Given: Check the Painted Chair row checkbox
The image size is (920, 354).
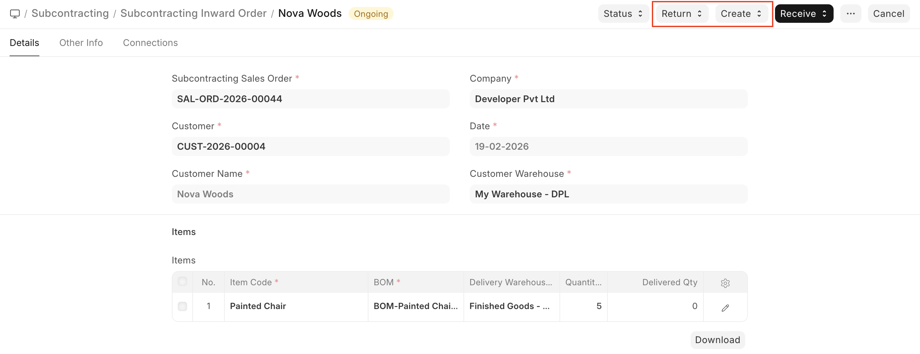Looking at the screenshot, I should (182, 306).
